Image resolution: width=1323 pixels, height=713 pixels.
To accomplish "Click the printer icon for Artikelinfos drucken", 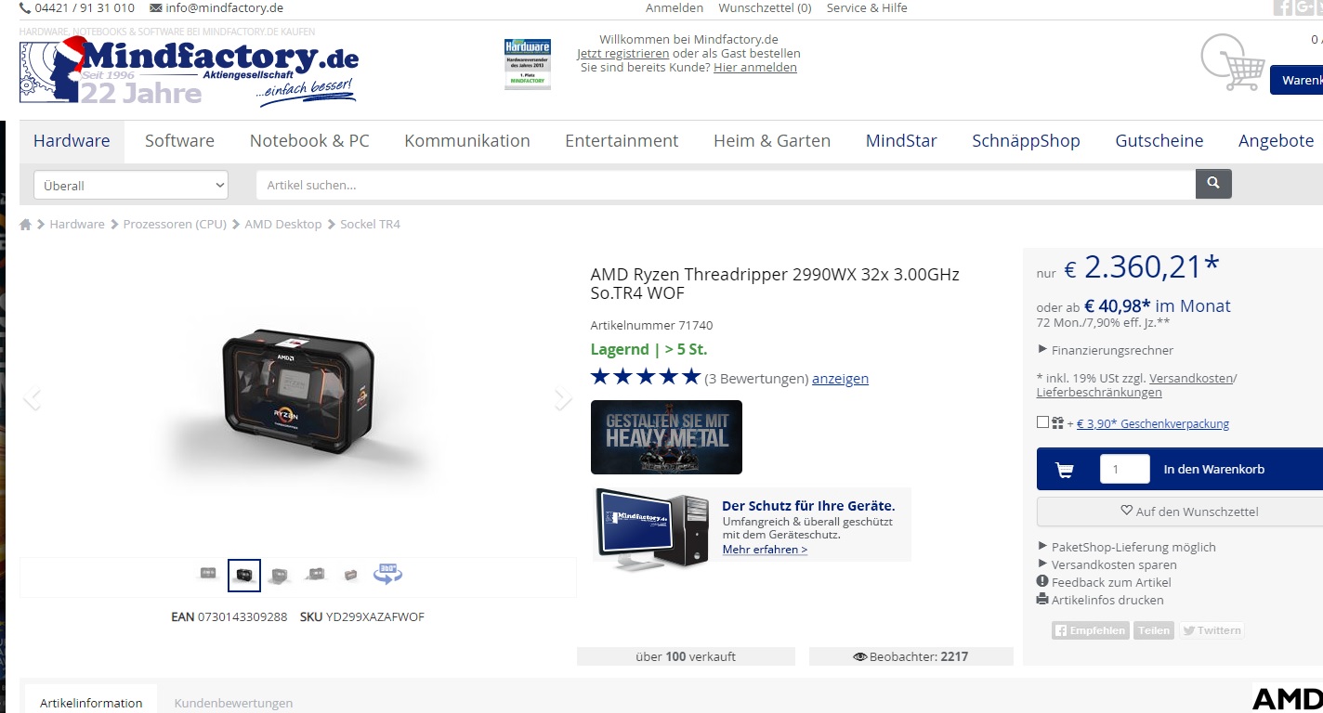I will tap(1042, 600).
